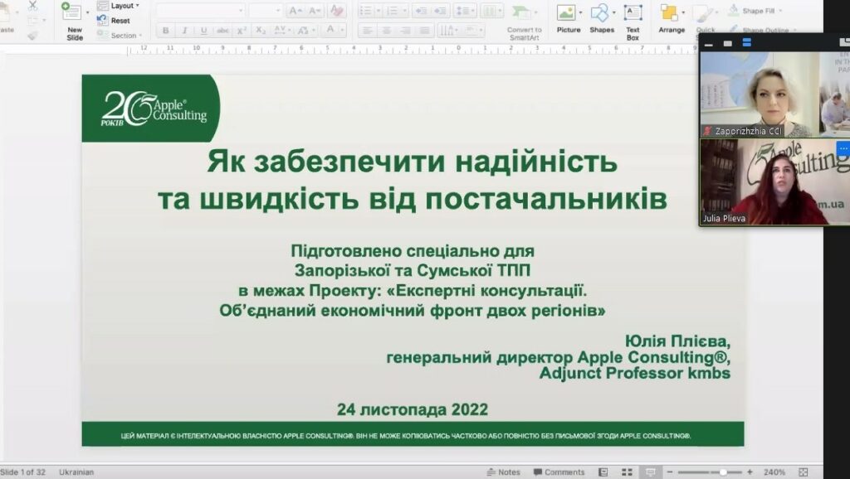Open the Shapes gallery

[602, 19]
